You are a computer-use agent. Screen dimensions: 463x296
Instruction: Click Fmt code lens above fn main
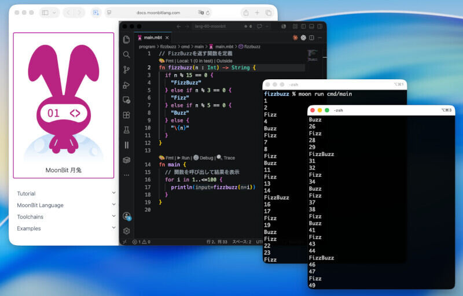coord(166,158)
